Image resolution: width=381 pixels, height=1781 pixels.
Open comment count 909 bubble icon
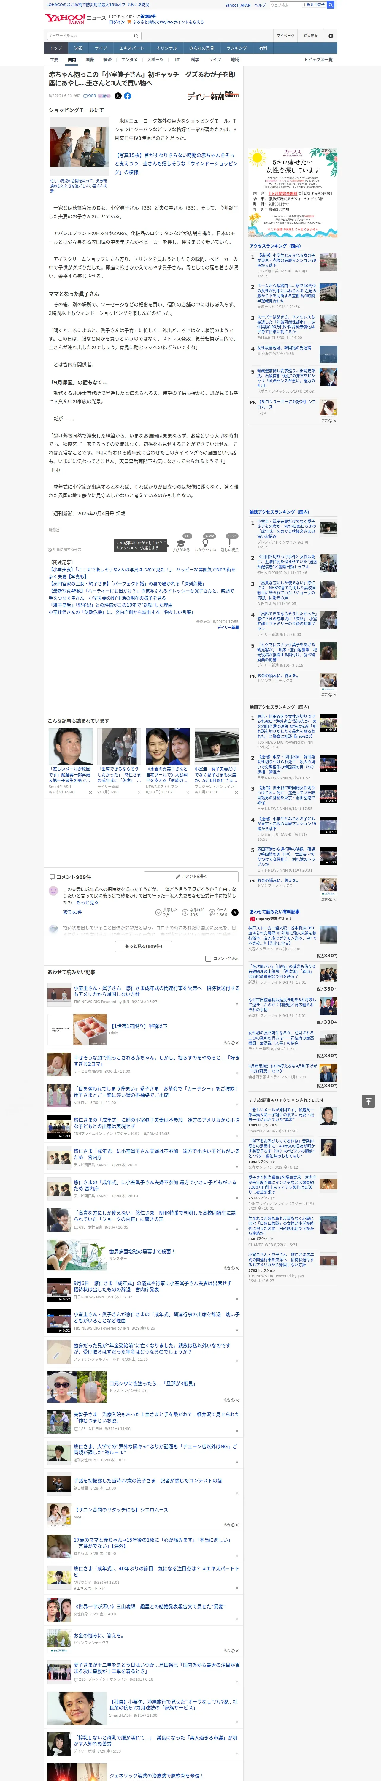pos(90,96)
